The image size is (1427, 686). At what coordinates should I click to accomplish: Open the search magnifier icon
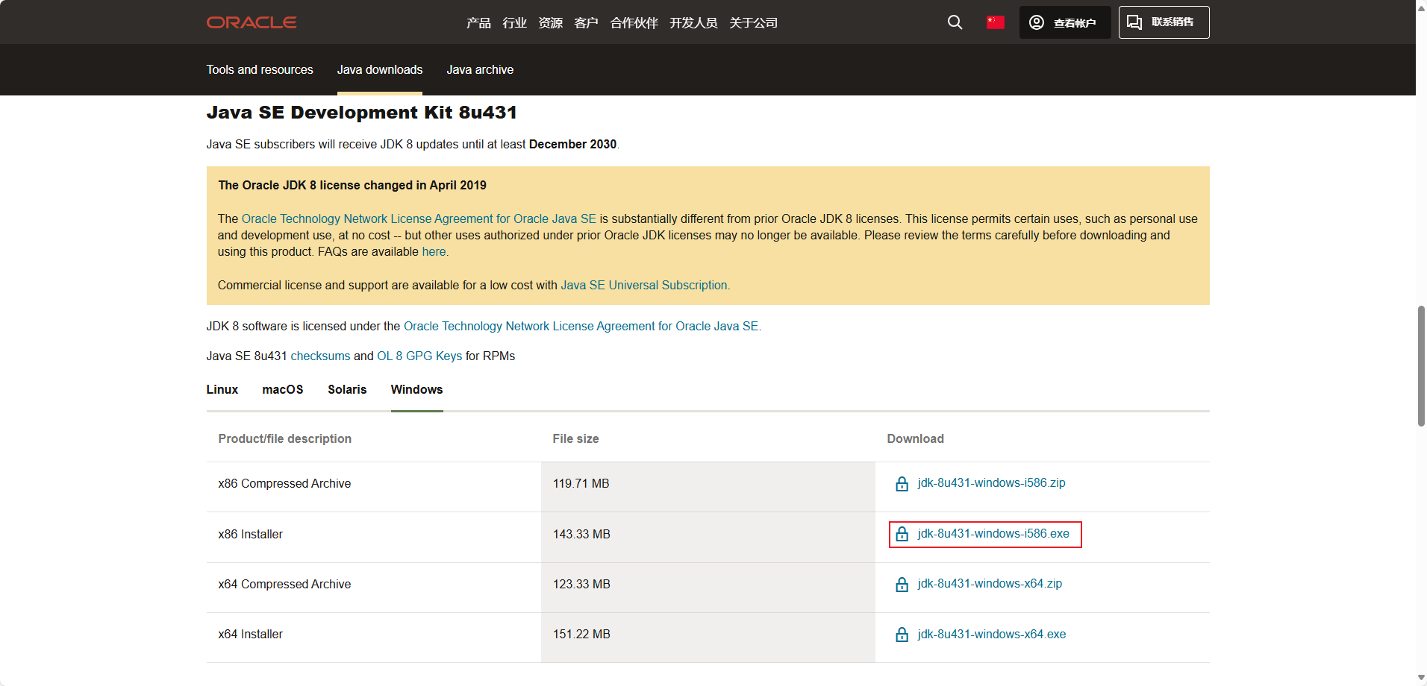(x=955, y=22)
